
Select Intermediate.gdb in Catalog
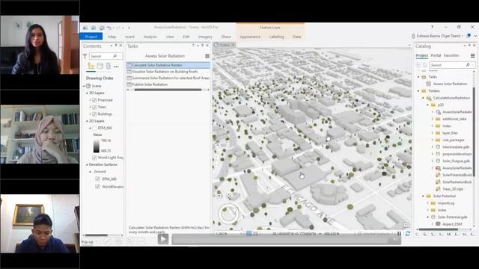(x=456, y=147)
